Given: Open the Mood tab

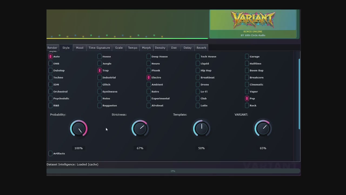Looking at the screenshot, I should coord(79,48).
